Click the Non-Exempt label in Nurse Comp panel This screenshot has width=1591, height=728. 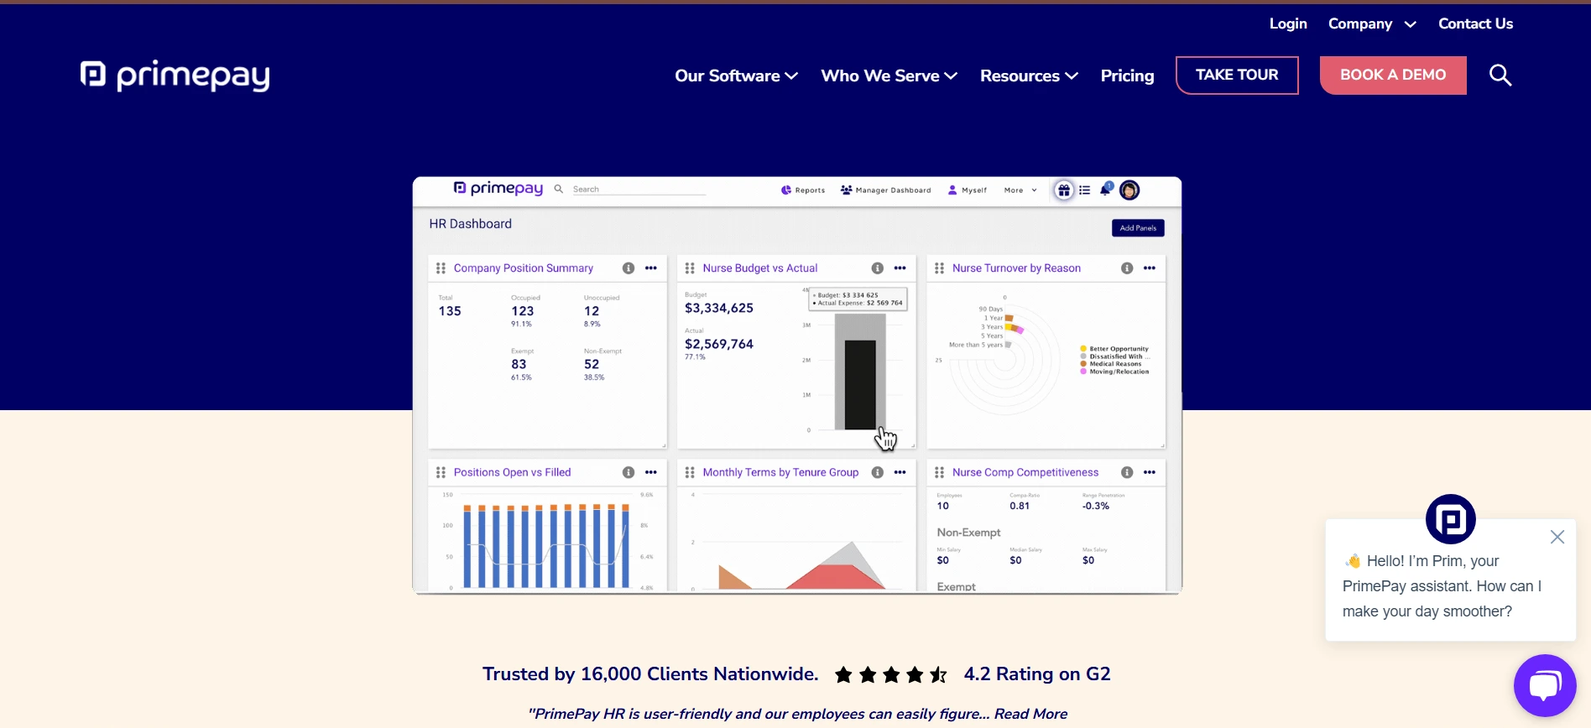pos(968,533)
